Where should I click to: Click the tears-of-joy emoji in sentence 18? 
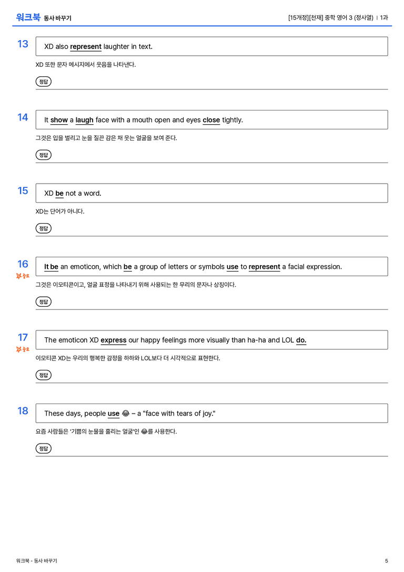point(125,413)
